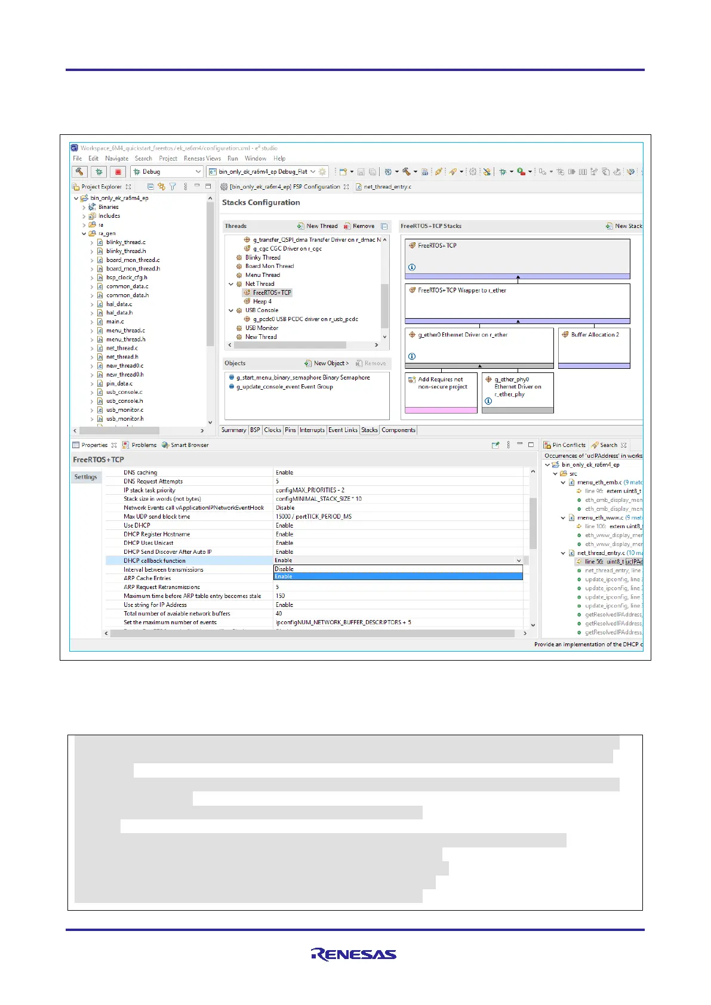Viewport: 711px width, 1005px height.
Task: Expand the Includes folder
Action: 84,216
